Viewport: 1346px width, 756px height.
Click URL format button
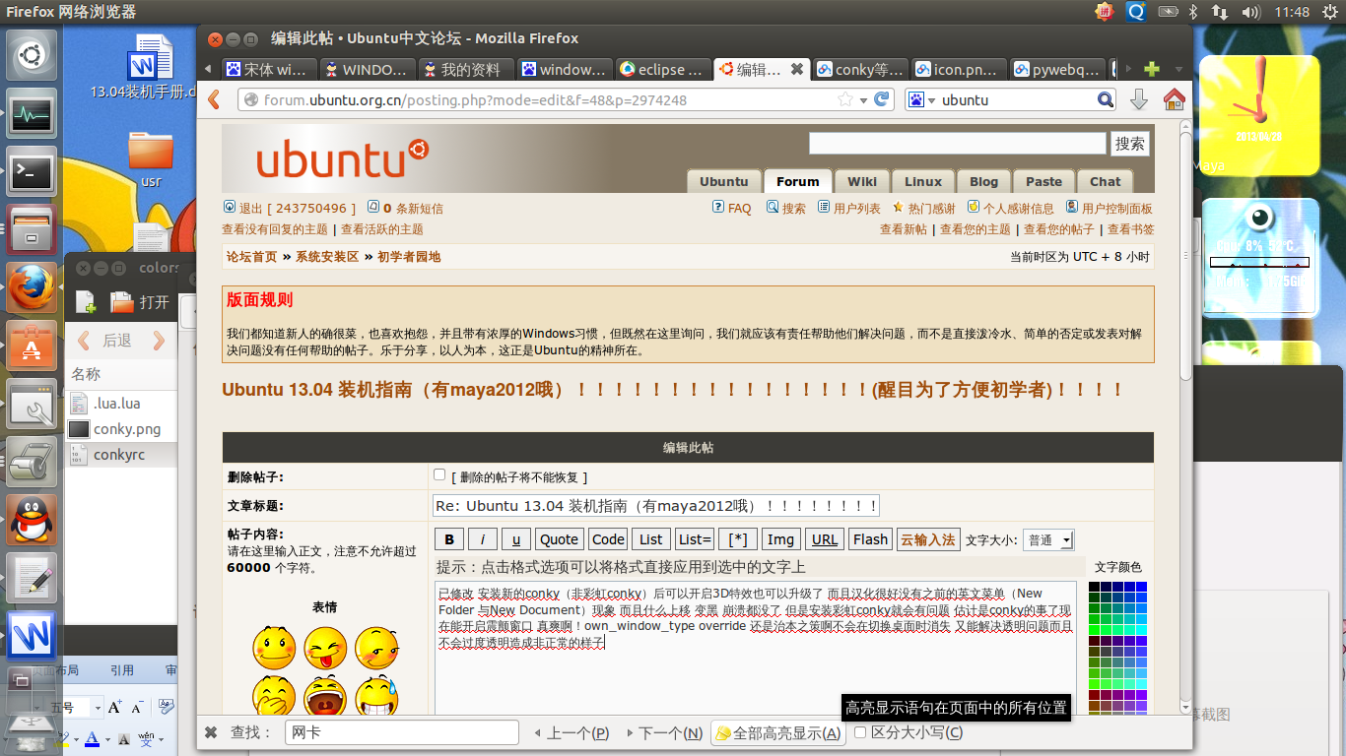click(x=825, y=539)
